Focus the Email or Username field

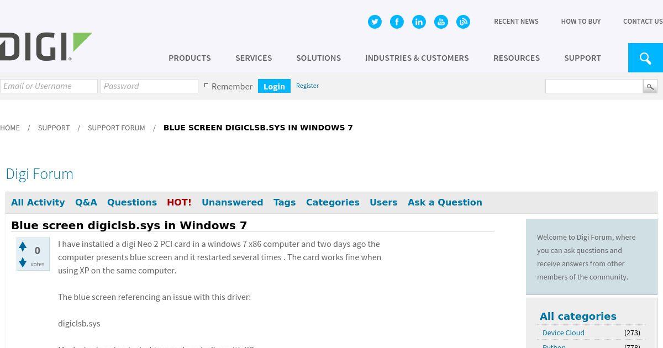click(49, 86)
